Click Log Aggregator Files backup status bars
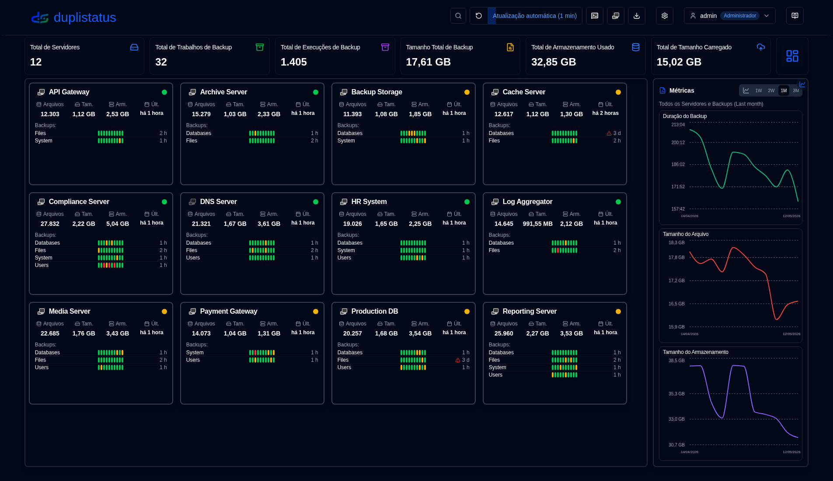This screenshot has width=833, height=481. coord(565,250)
